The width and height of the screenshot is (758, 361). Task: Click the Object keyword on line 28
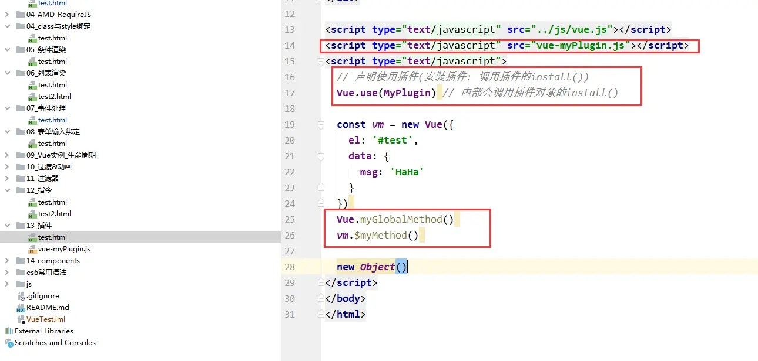(x=378, y=267)
